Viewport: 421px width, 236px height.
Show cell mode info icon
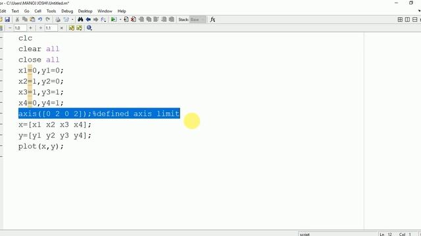click(89, 28)
